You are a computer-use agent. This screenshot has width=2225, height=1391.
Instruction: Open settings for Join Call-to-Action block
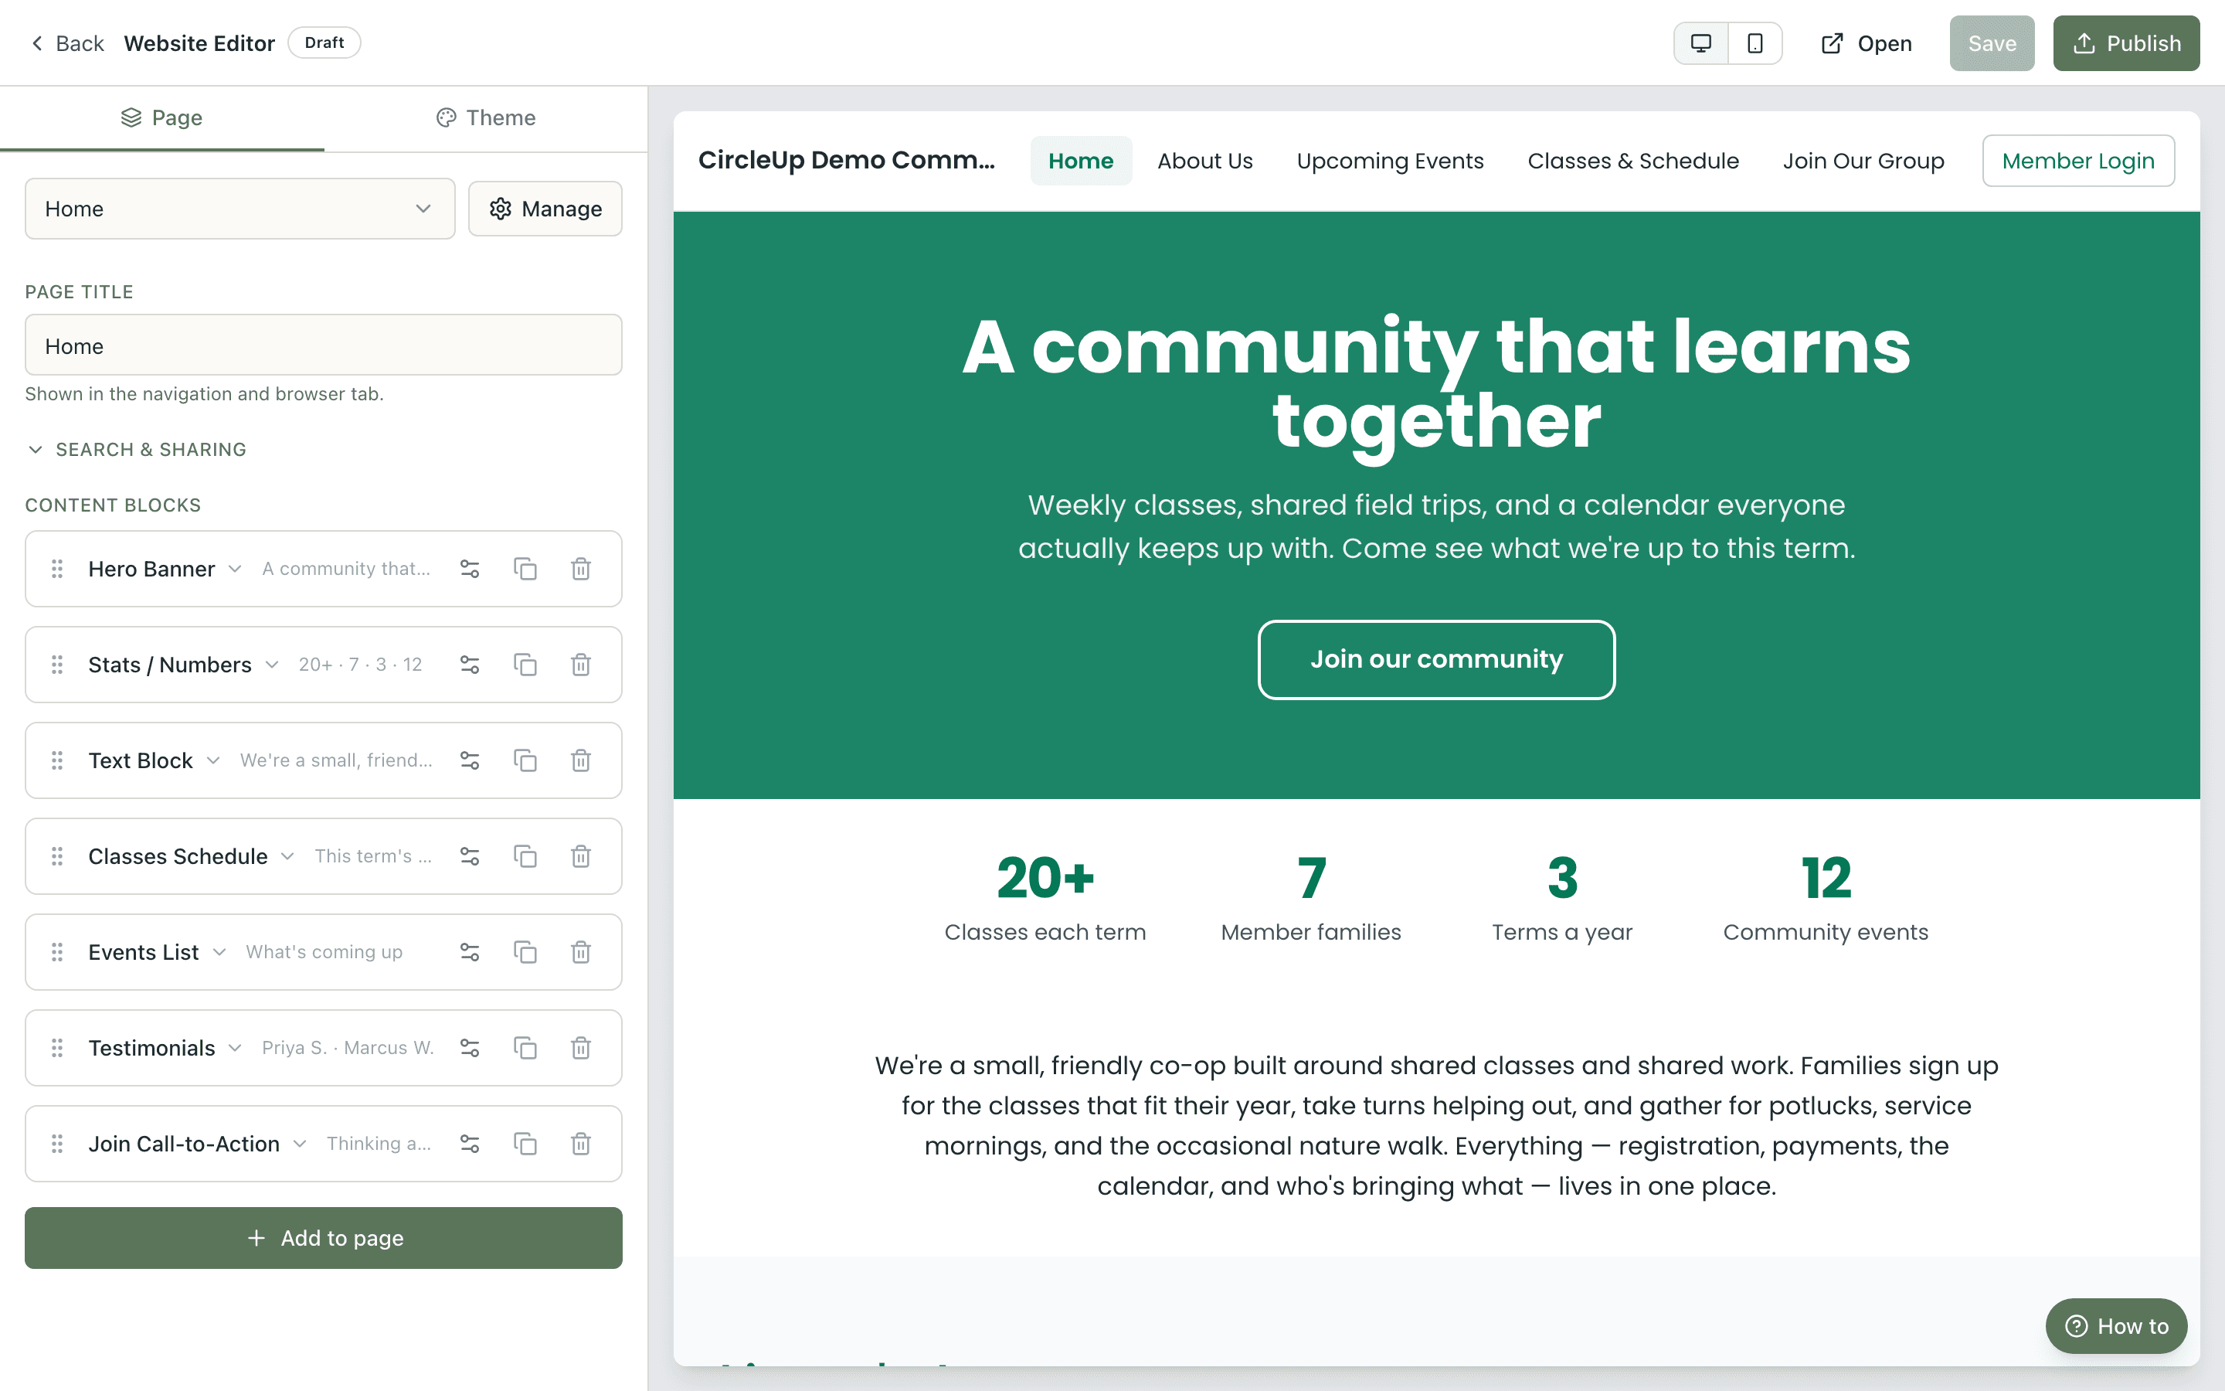tap(470, 1144)
